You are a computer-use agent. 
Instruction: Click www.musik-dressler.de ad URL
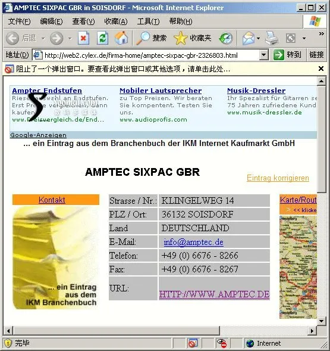(265, 113)
